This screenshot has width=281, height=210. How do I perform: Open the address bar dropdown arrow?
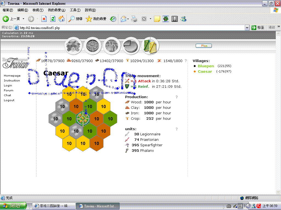pos(247,28)
